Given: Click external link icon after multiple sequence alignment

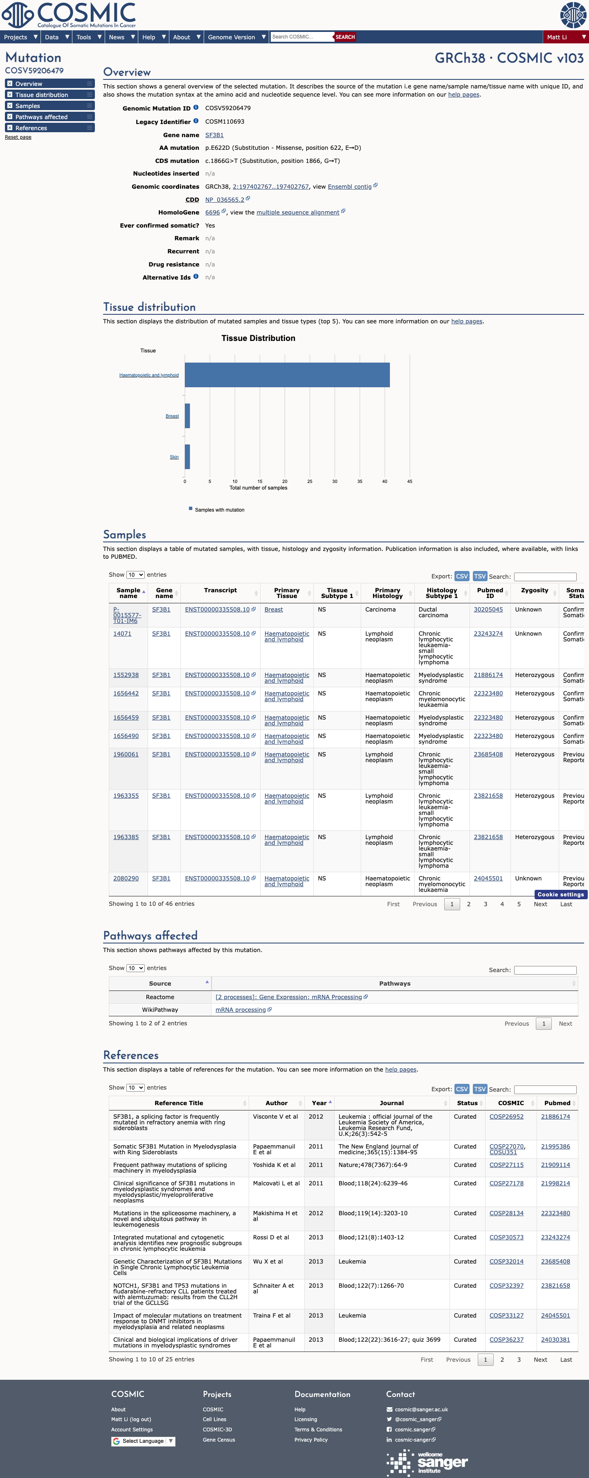Looking at the screenshot, I should 343,211.
